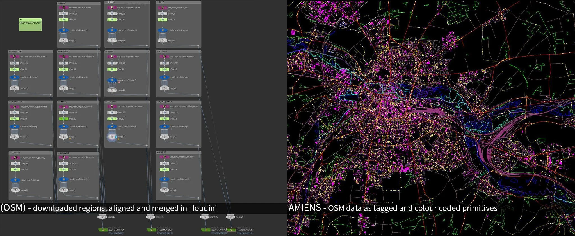Click the GOURNAY network box title
The image size is (575, 236).
[x=16, y=153]
